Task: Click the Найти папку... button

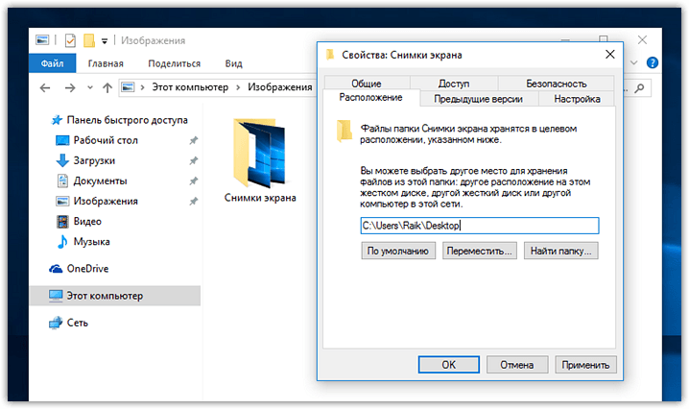Action: 560,251
